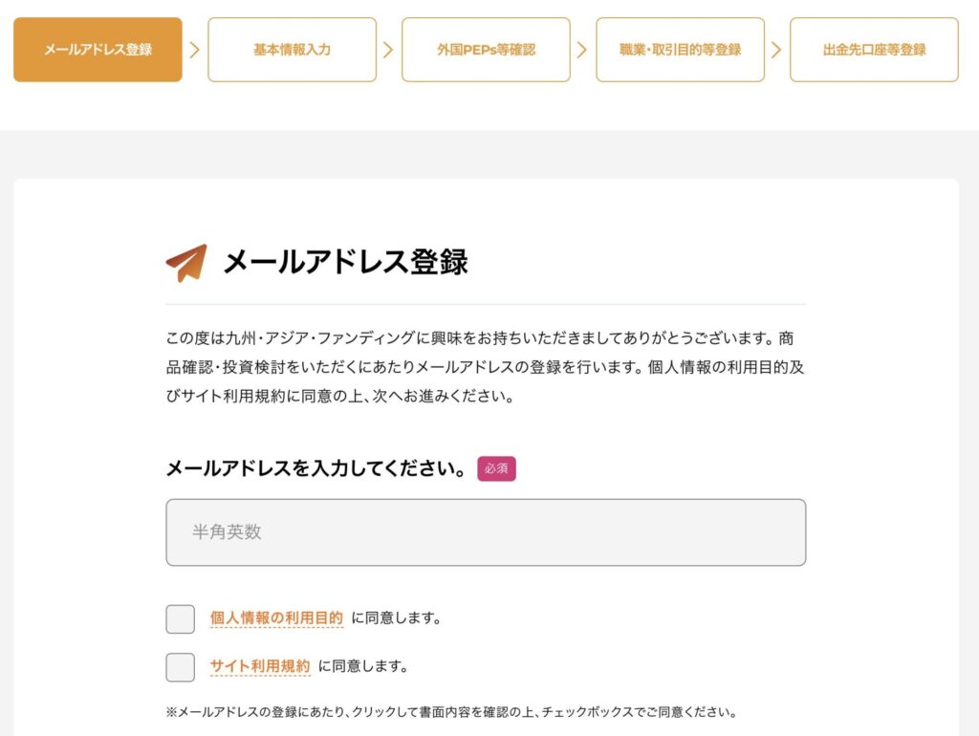This screenshot has height=736, width=979.
Task: Click the メールアドレス登録 page heading
Action: tap(345, 262)
